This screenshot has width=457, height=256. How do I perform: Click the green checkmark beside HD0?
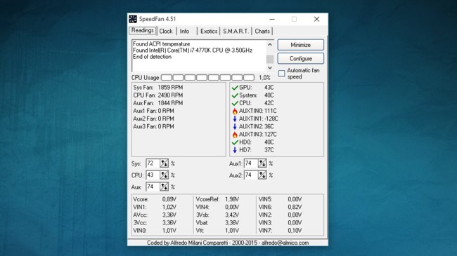235,142
